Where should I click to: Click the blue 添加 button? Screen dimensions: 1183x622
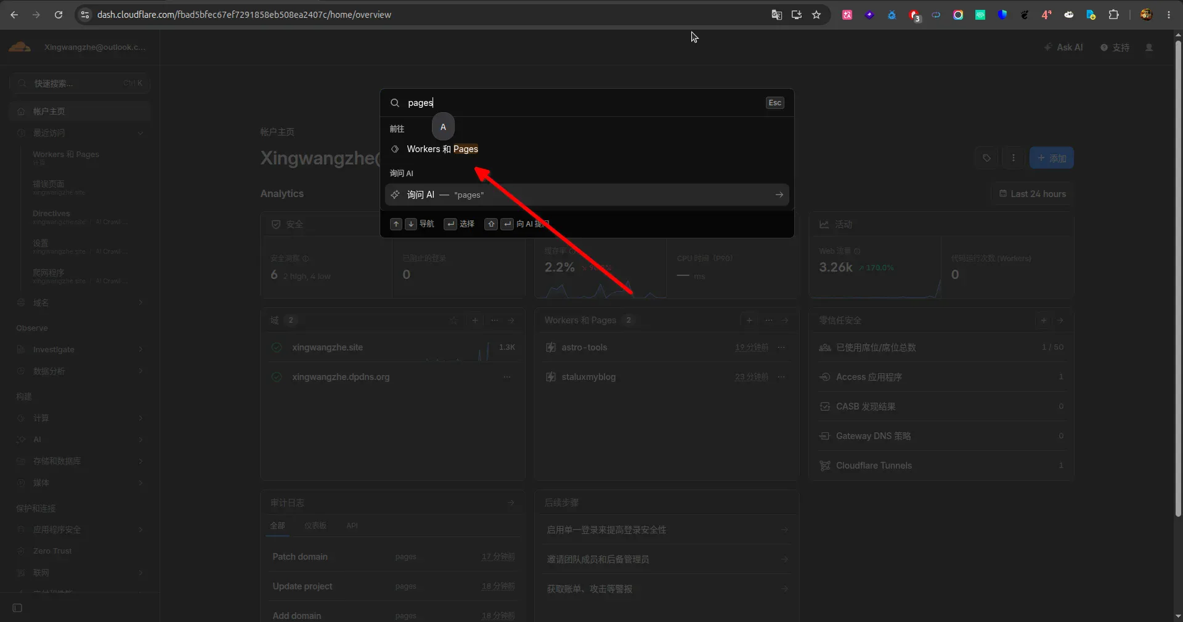coord(1052,158)
